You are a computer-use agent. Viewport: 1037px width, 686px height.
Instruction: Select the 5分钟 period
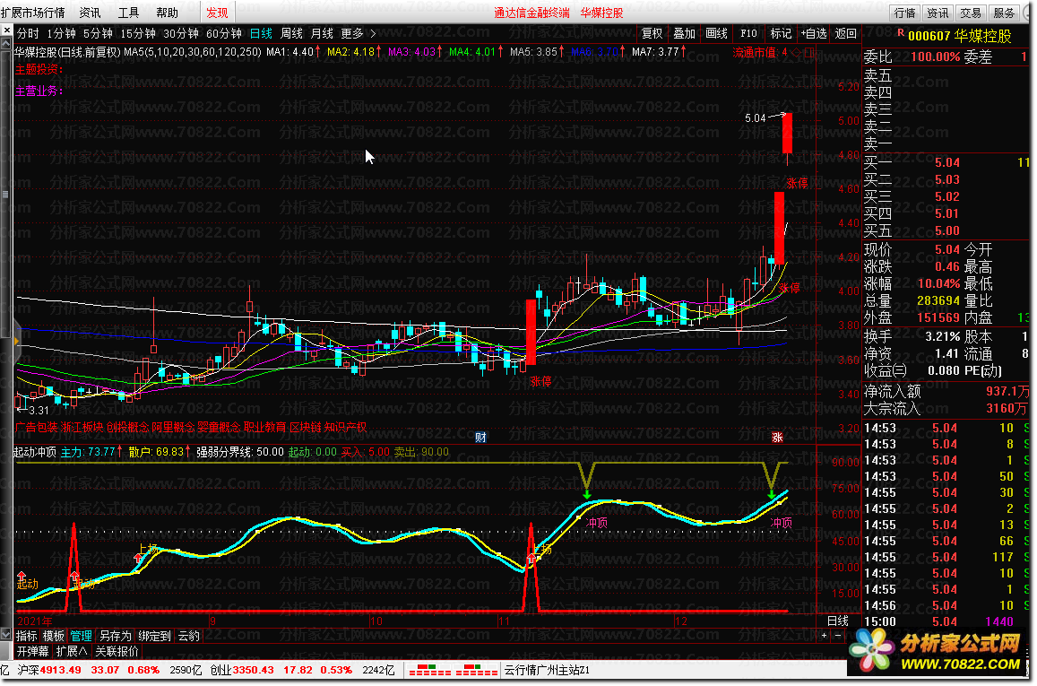[98, 33]
